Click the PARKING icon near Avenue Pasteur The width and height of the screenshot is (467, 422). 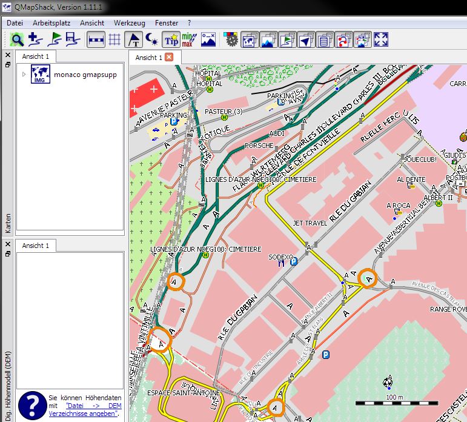[174, 122]
